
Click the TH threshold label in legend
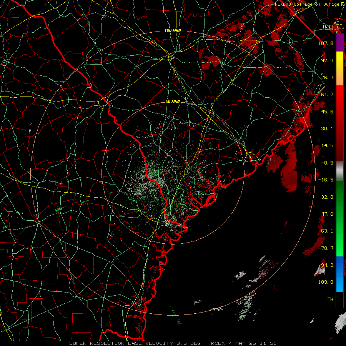point(330,299)
